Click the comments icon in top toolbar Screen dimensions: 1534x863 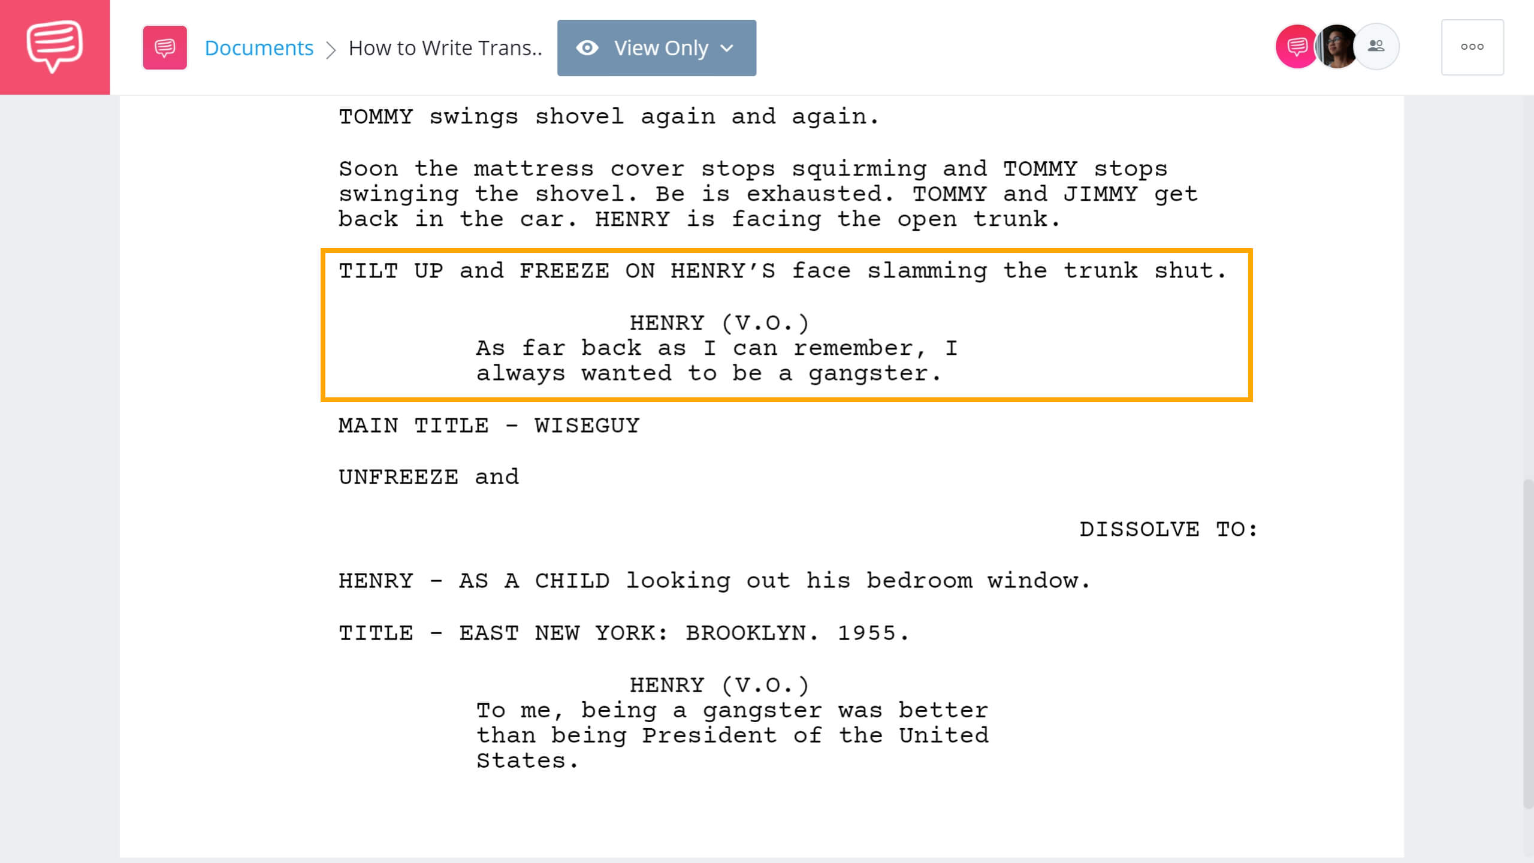pyautogui.click(x=1294, y=46)
